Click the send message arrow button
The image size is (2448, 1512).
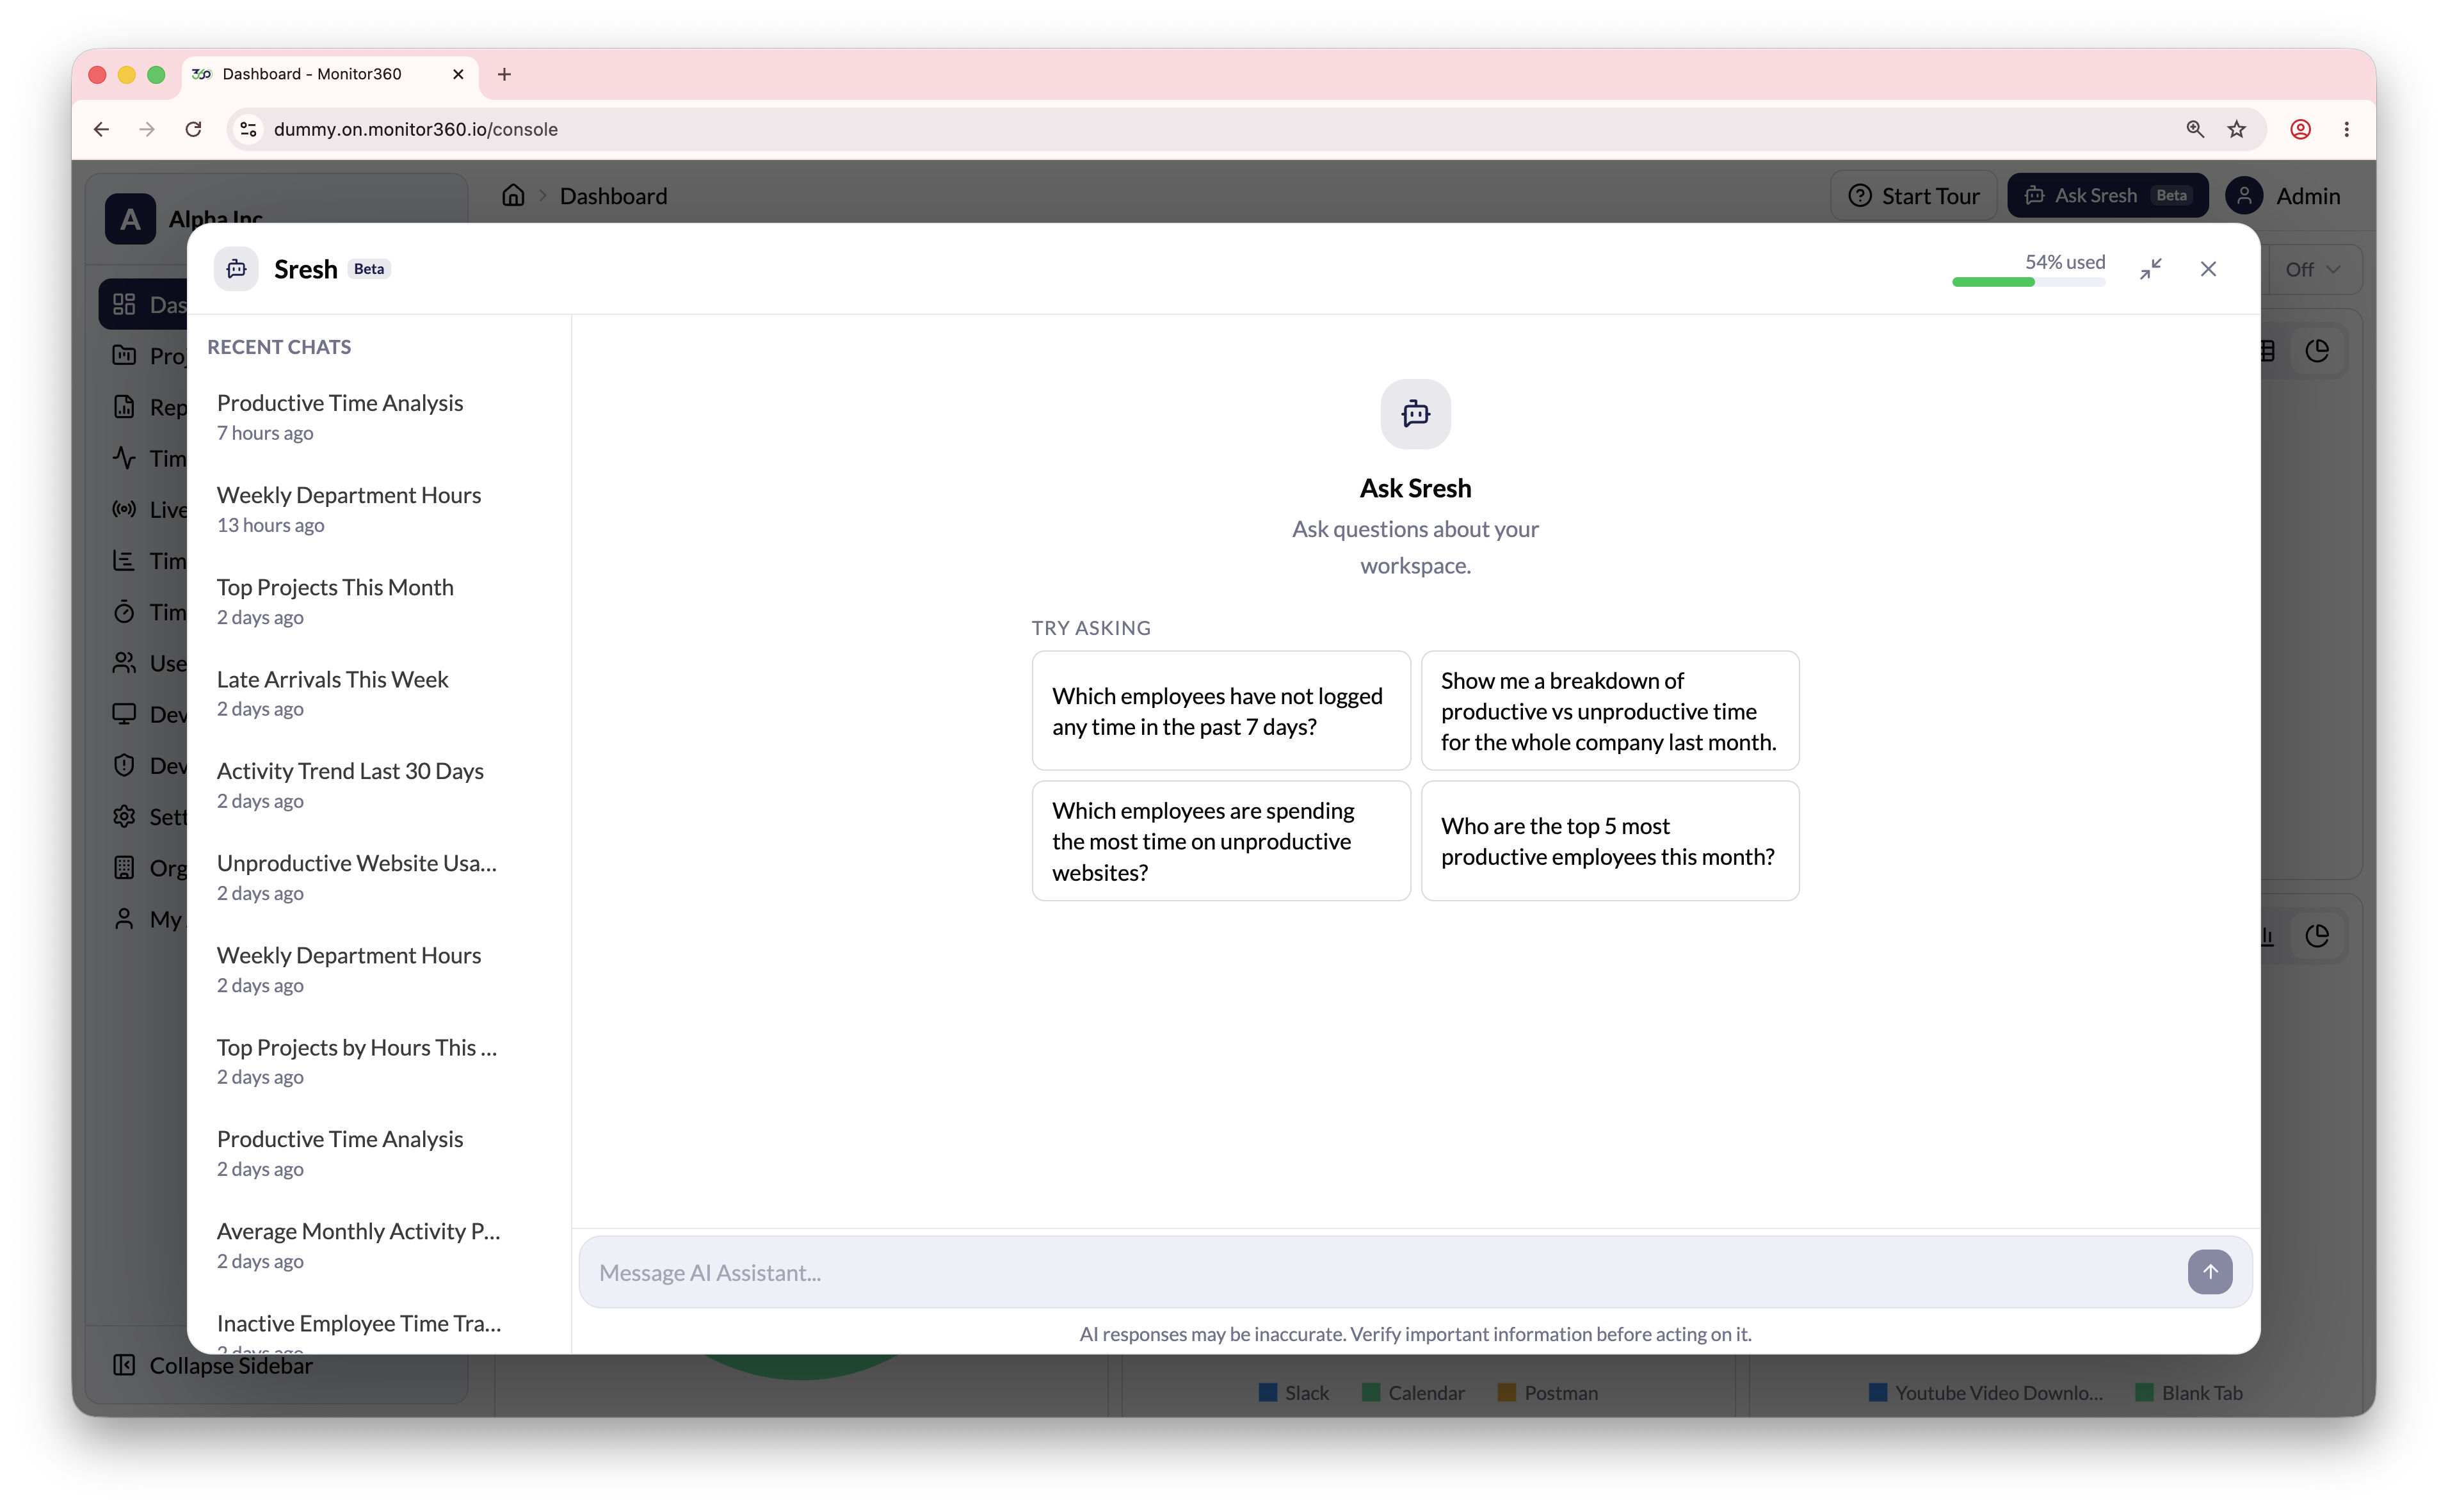tap(2209, 1272)
